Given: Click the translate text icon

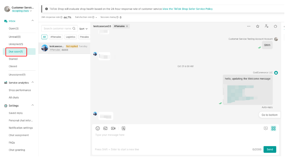Looking at the screenshot, I should click(124, 128).
